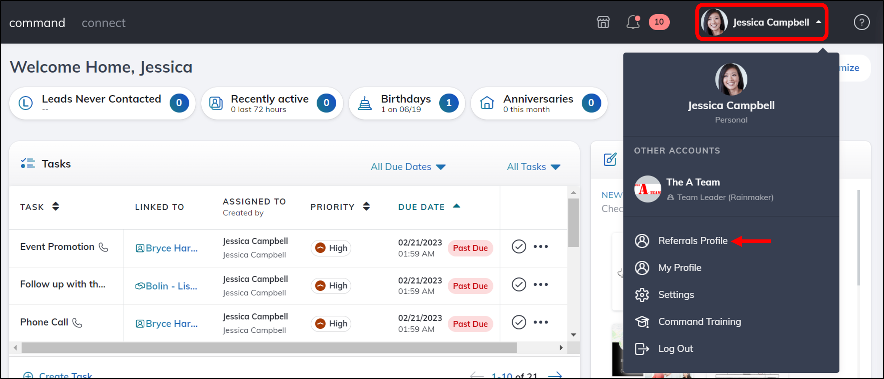Image resolution: width=884 pixels, height=379 pixels.
Task: Open the notifications bell icon
Action: point(633,22)
